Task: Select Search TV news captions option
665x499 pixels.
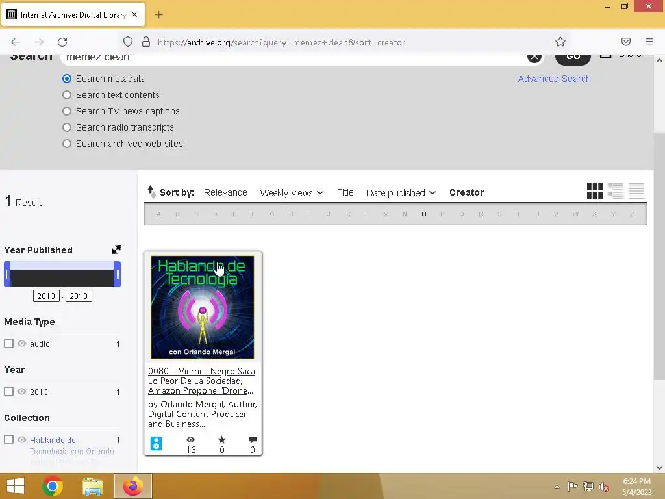Action: click(x=67, y=111)
